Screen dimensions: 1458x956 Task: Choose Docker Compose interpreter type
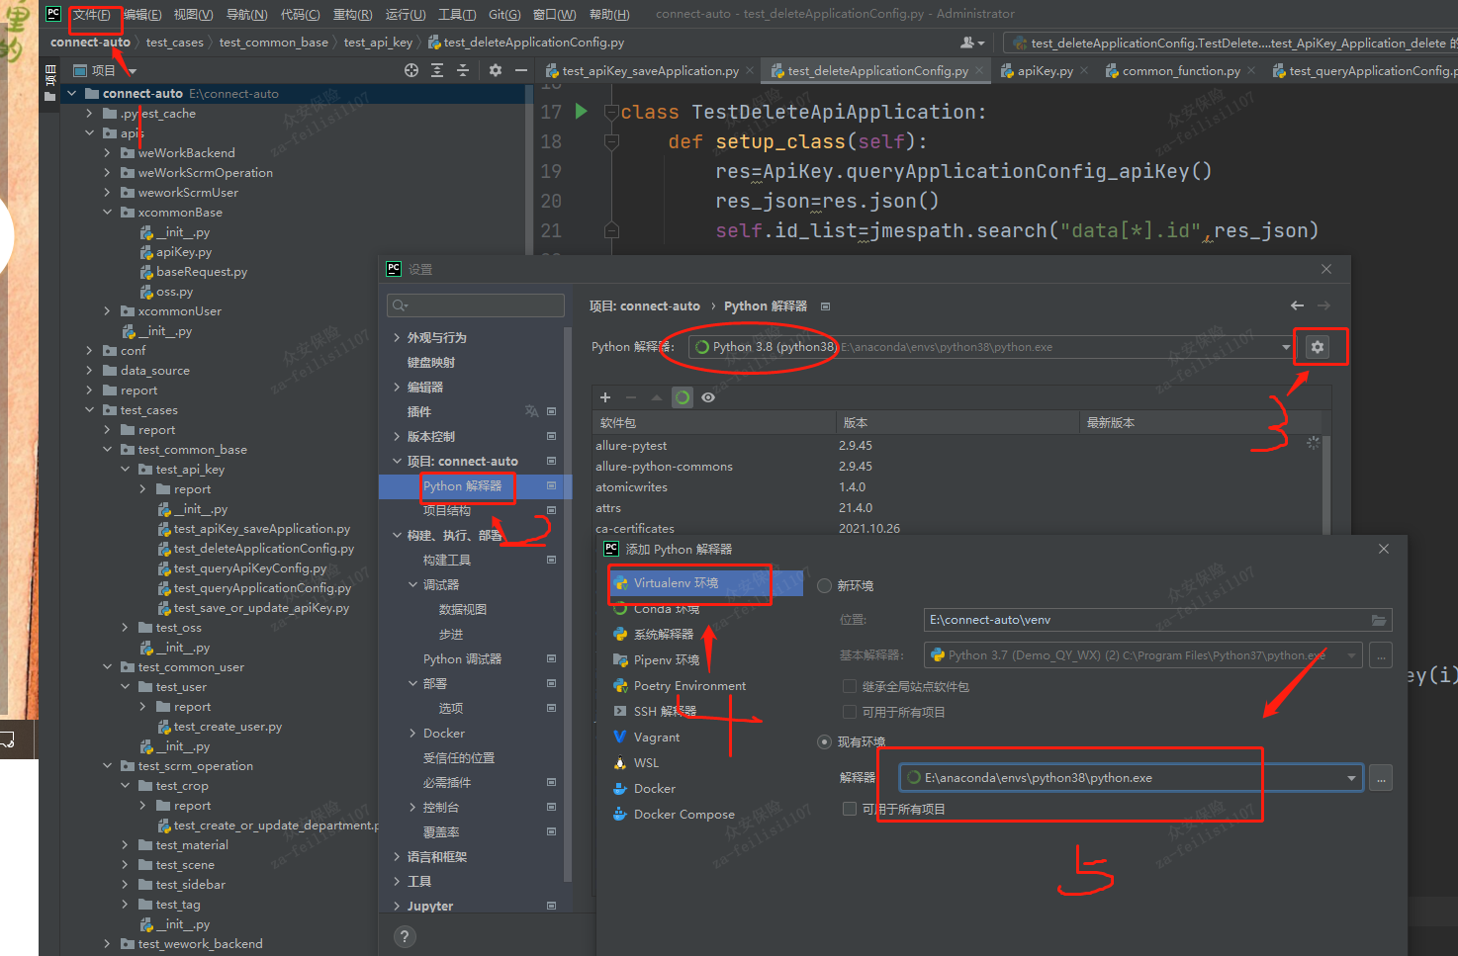[683, 814]
